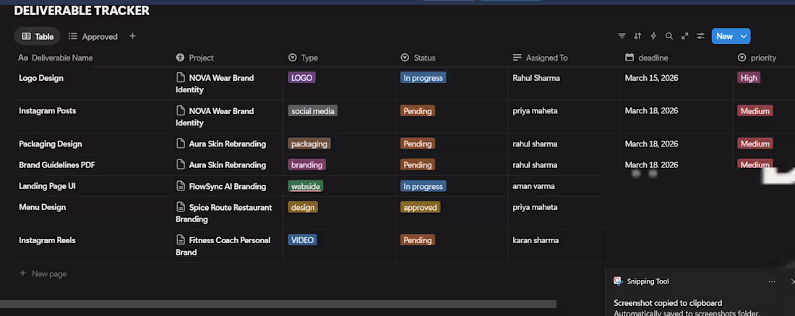Open Snipping Tool notification options menu

click(x=772, y=281)
